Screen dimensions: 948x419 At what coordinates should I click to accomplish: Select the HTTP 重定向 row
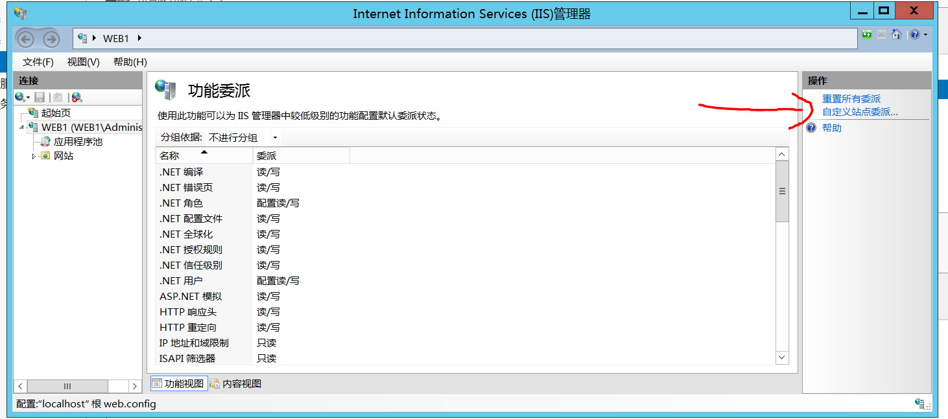point(466,327)
